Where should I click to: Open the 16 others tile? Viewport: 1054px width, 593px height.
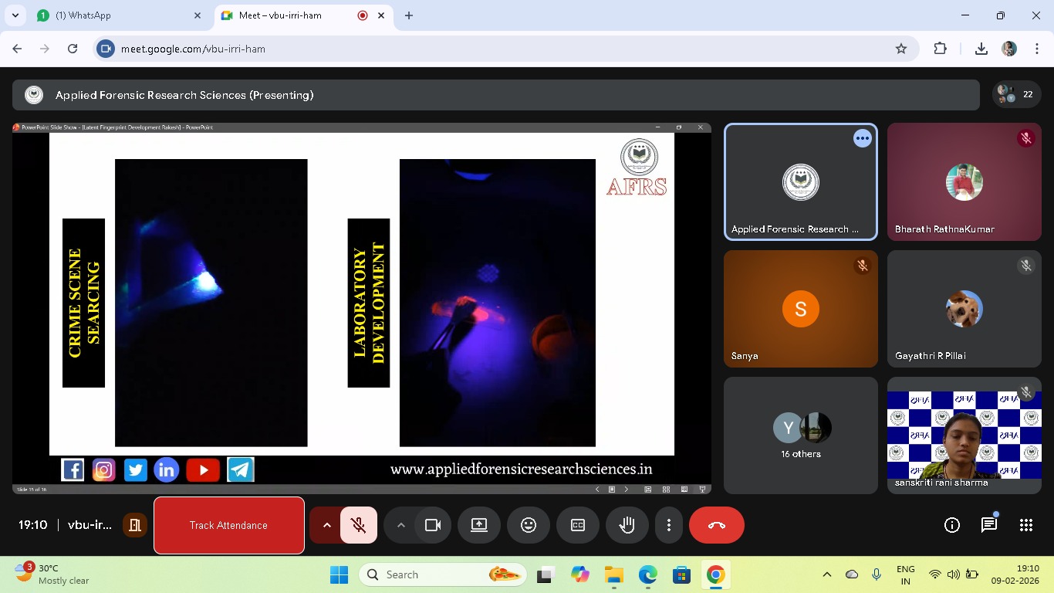(801, 435)
